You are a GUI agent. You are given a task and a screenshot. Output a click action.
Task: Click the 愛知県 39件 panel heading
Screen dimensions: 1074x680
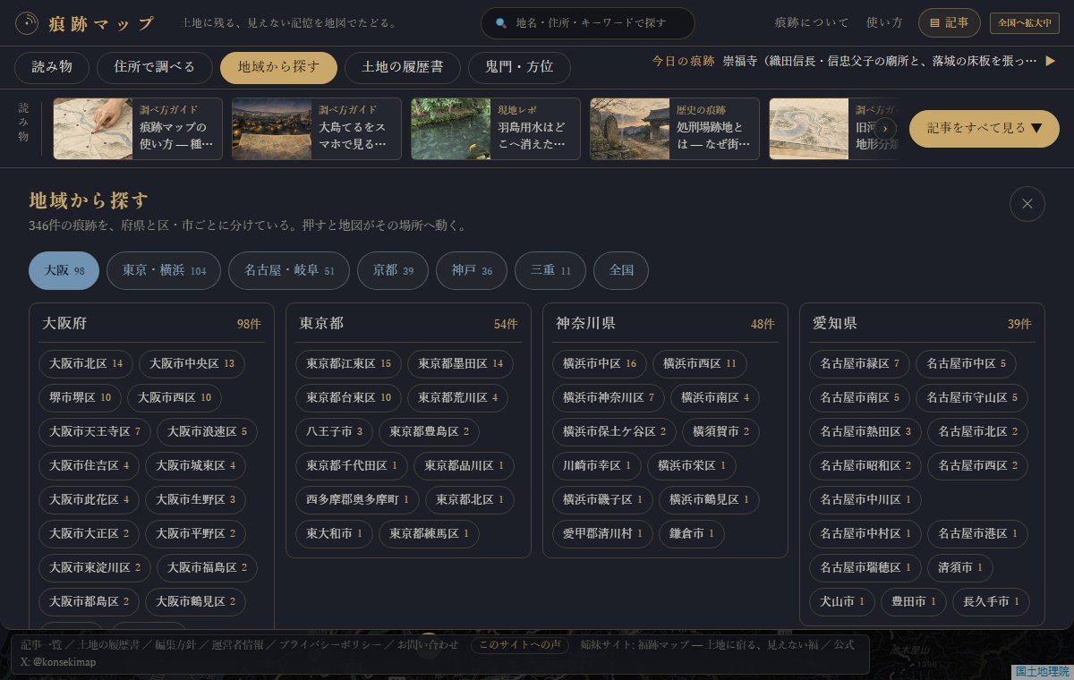922,324
